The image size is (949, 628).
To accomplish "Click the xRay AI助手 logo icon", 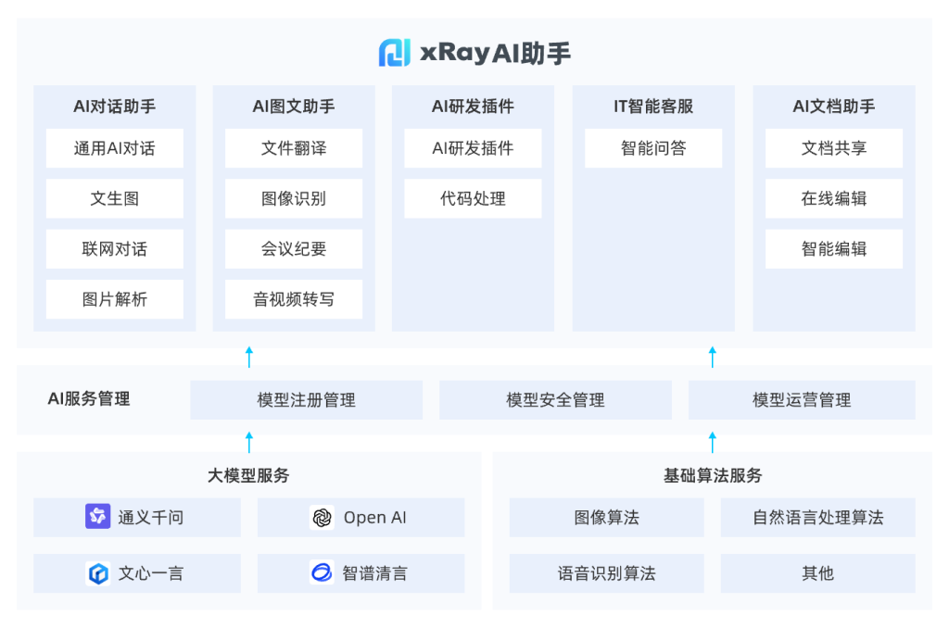I will (394, 53).
